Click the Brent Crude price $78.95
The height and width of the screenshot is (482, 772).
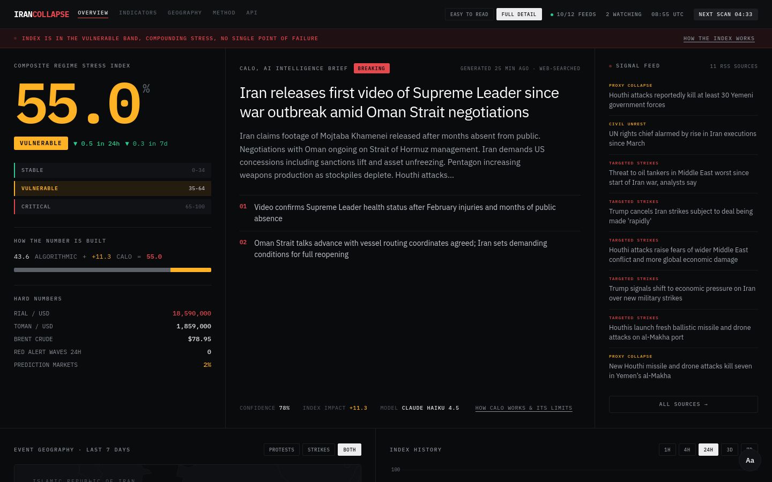point(199,339)
